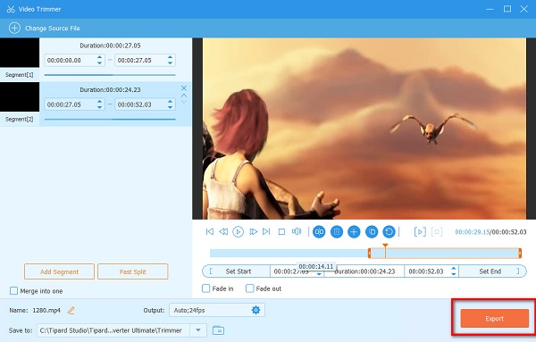536x342 pixels.
Task: Click the right trim handle on timeline
Action: tap(520, 254)
